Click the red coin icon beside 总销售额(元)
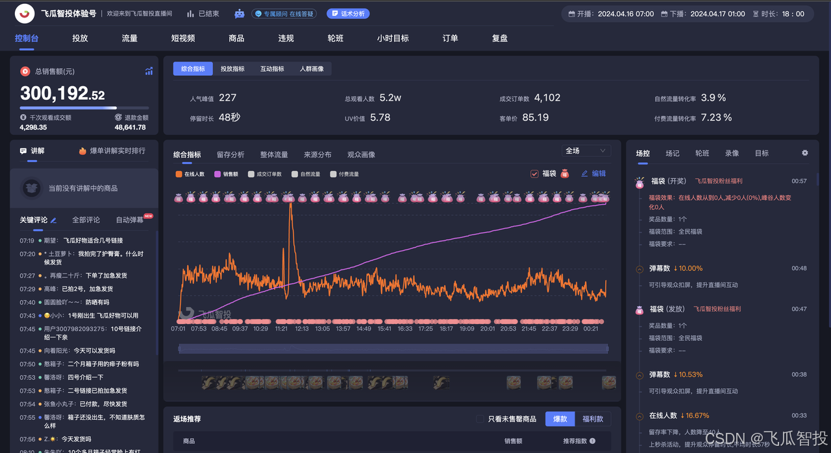This screenshot has height=453, width=831. 25,71
